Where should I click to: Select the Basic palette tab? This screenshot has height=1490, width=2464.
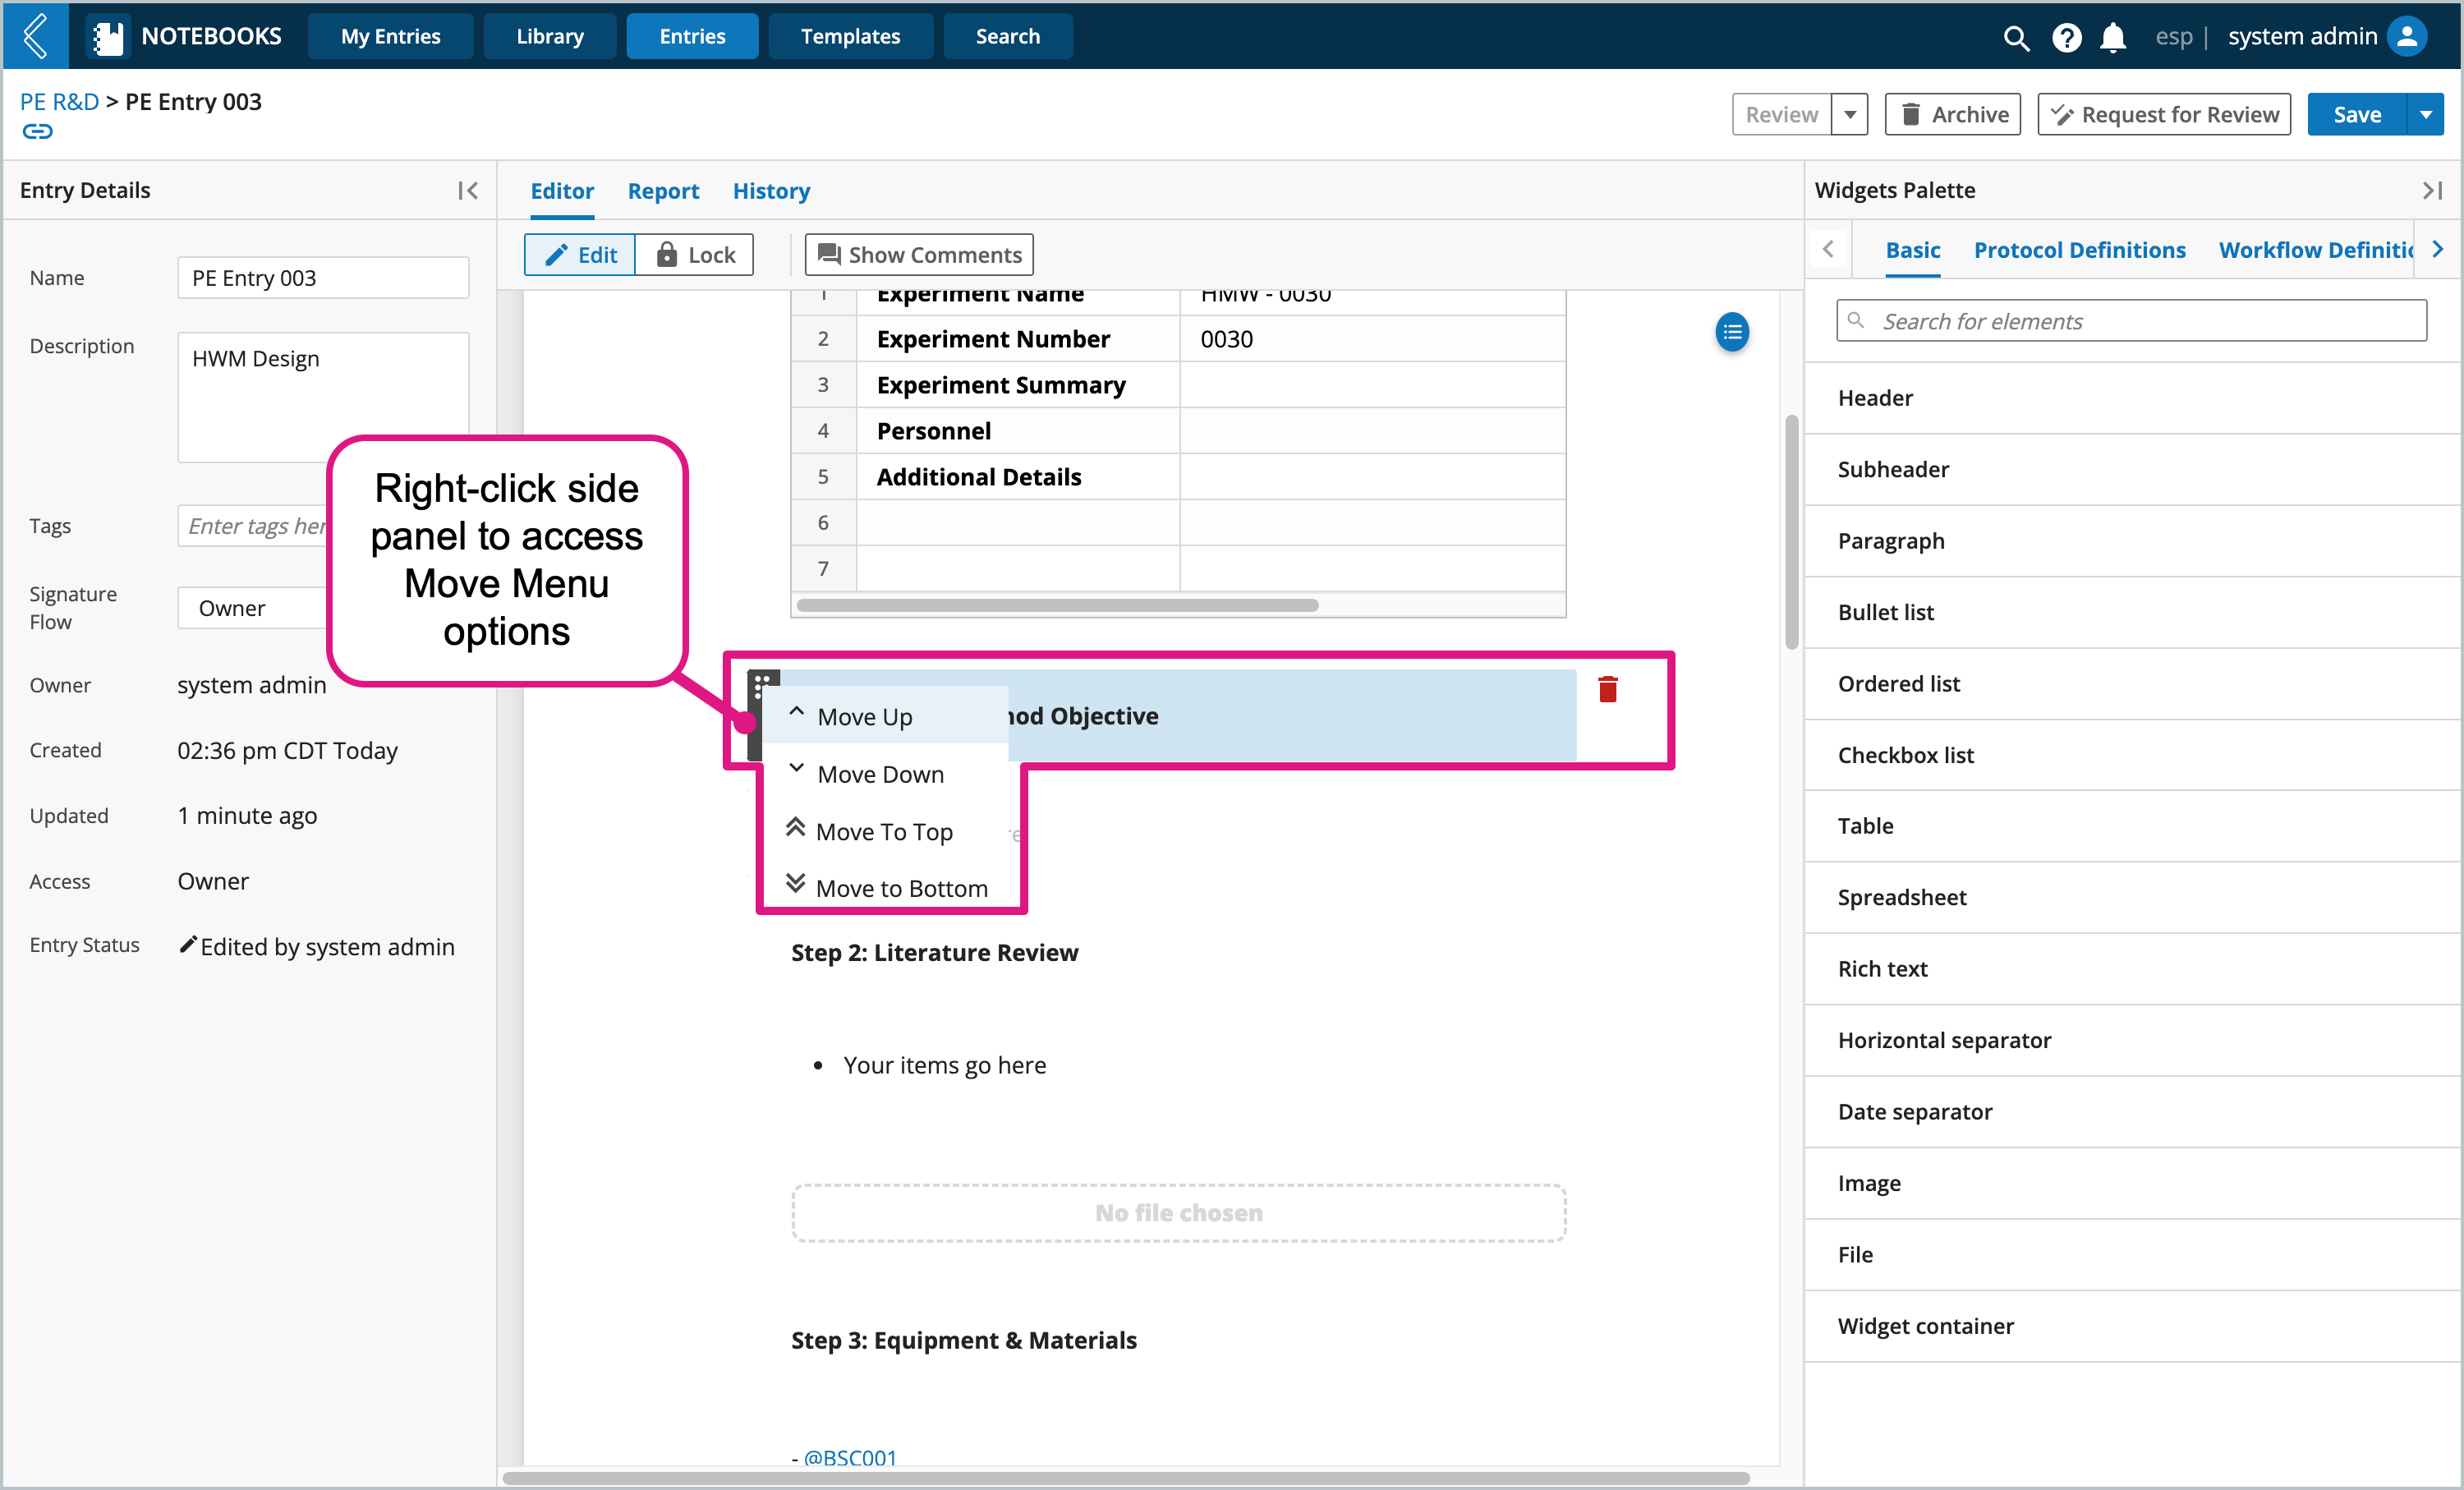point(1912,250)
